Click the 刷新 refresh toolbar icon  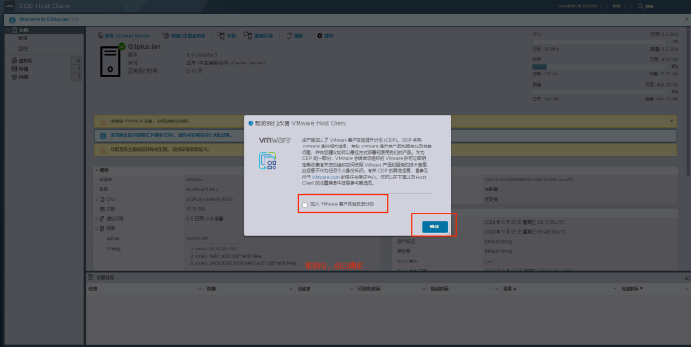pos(289,35)
